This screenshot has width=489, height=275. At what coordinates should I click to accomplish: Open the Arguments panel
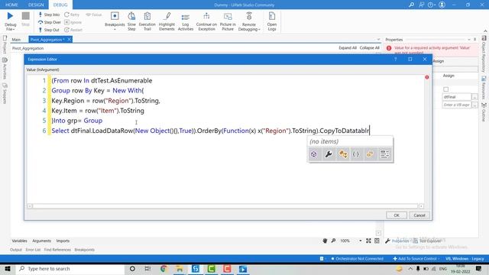point(41,241)
